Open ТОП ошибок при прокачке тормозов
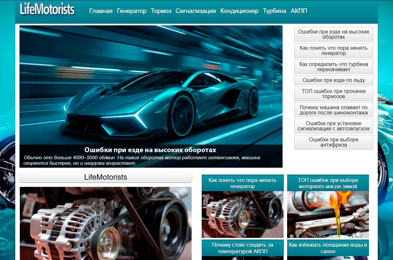 pos(334,94)
